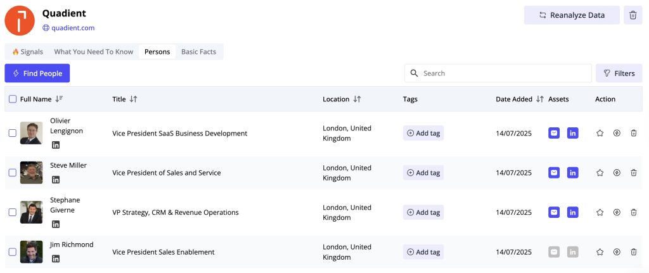Screen dimensions: 649x273
Task: Switch to the Signals tab
Action: point(28,52)
